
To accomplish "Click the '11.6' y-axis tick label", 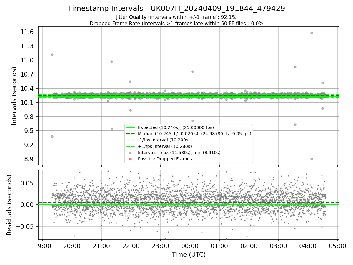I will (27, 32).
